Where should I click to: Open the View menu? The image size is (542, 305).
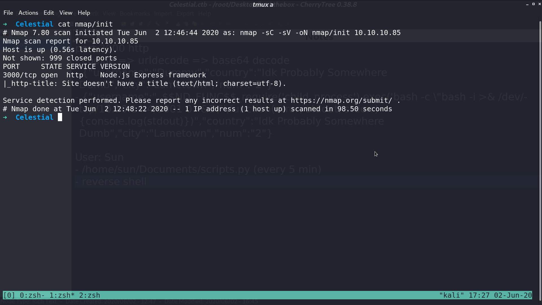66,13
